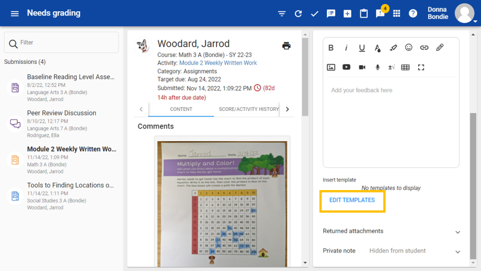481x271 pixels.
Task: Expand the Returned attachments section
Action: tap(458, 231)
